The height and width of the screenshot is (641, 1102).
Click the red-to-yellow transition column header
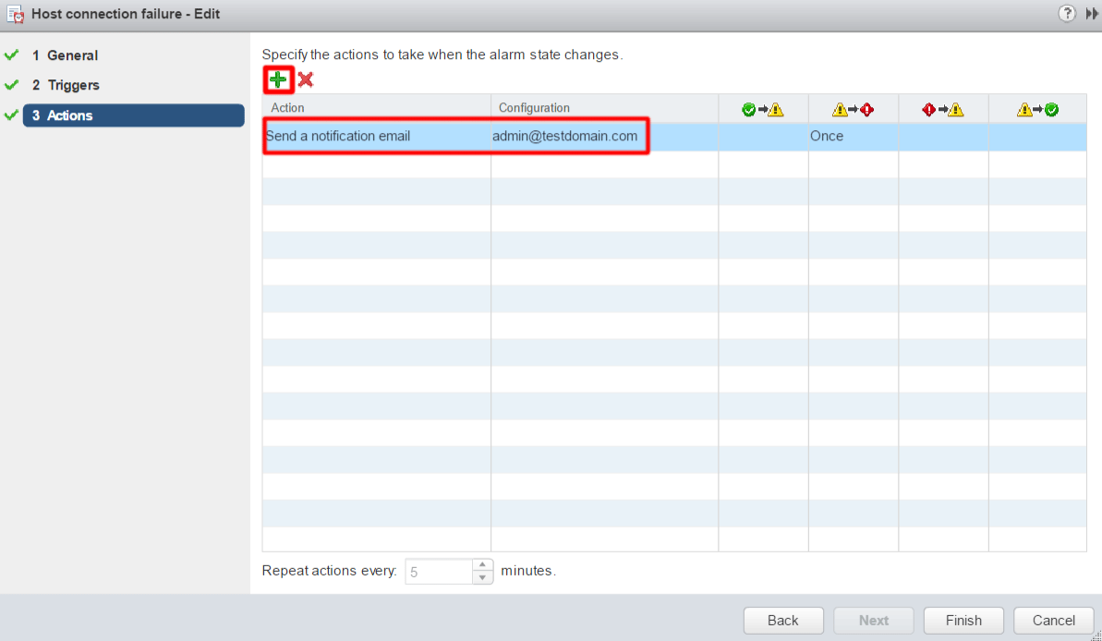tap(942, 109)
